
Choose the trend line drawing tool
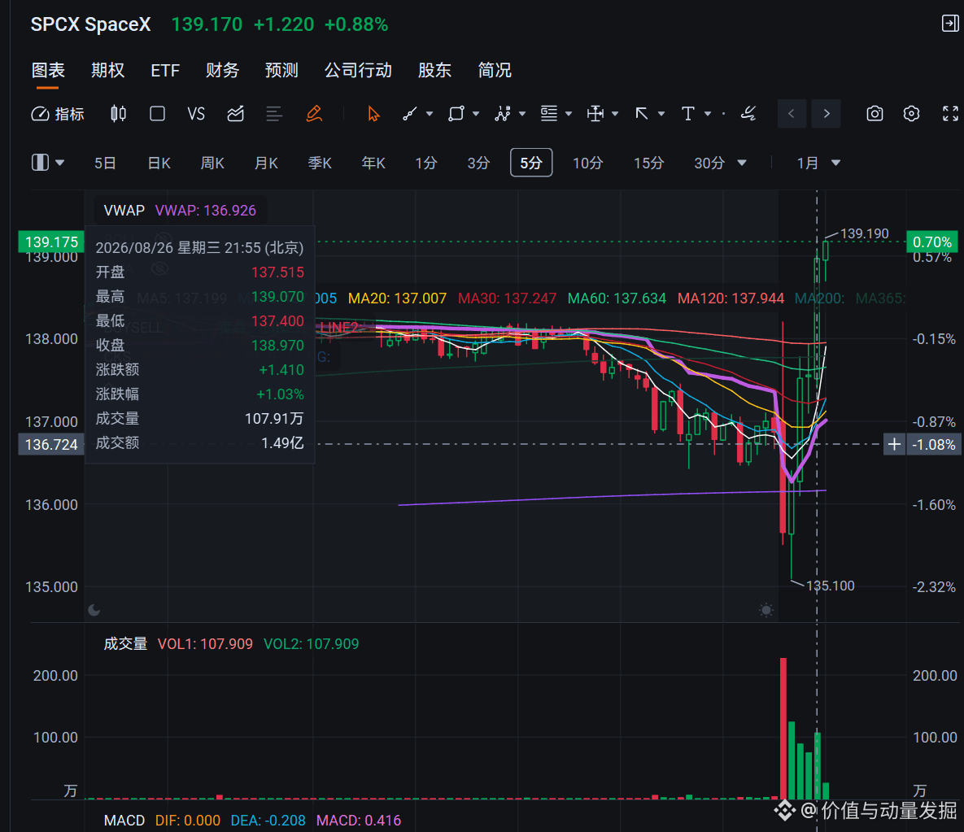click(x=410, y=114)
